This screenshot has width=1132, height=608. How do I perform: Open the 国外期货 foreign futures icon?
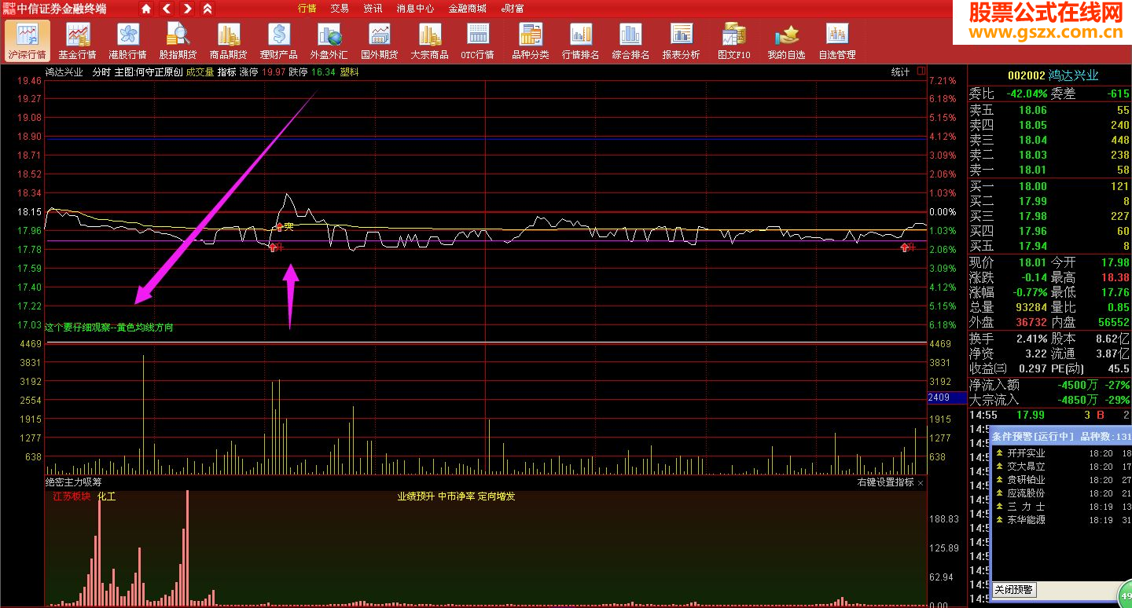[x=380, y=41]
